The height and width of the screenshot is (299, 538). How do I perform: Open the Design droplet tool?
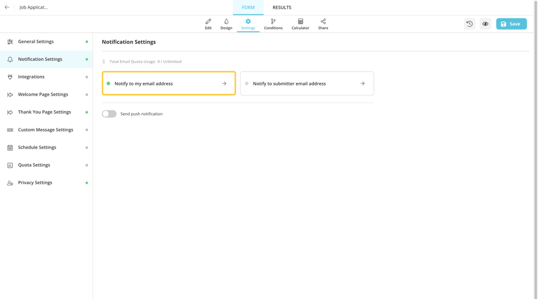(226, 24)
